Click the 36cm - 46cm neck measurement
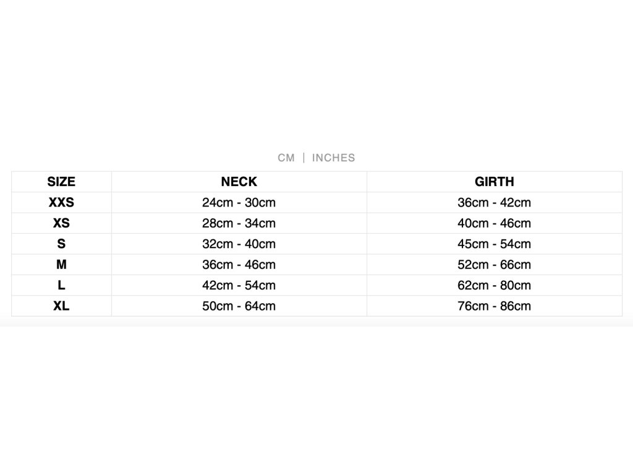This screenshot has width=633, height=475. tap(239, 265)
